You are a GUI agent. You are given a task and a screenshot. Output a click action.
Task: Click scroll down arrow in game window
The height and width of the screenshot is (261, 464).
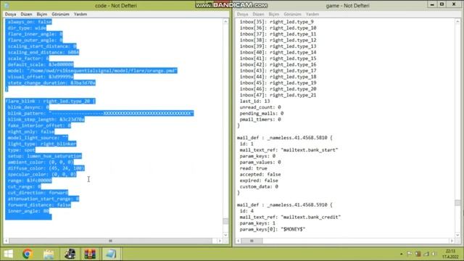pyautogui.click(x=457, y=235)
